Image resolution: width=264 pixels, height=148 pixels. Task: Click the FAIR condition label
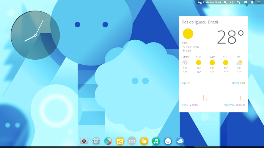(185, 43)
